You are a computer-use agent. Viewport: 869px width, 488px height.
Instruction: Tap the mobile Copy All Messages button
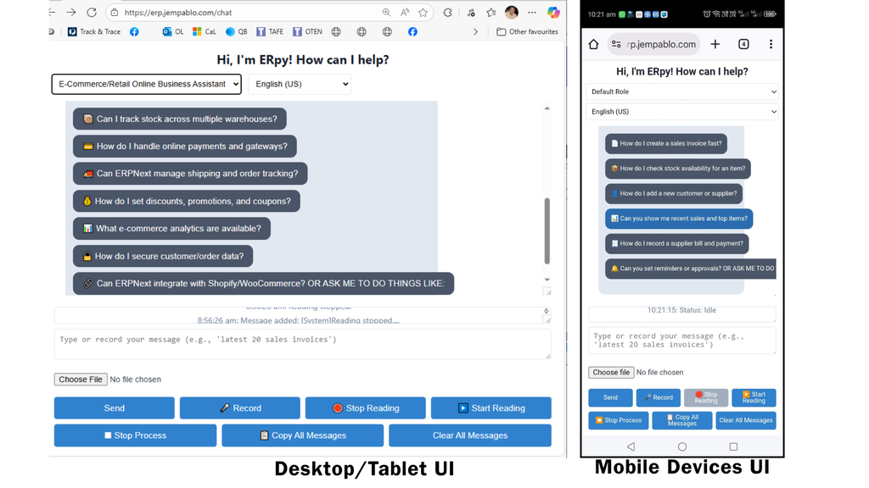tap(682, 420)
